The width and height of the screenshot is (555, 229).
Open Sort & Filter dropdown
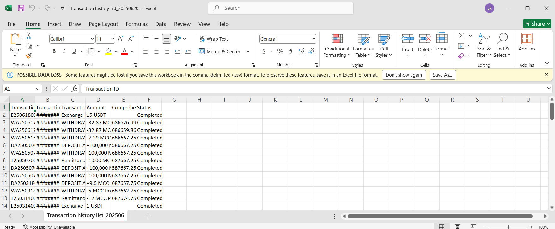coord(484,45)
